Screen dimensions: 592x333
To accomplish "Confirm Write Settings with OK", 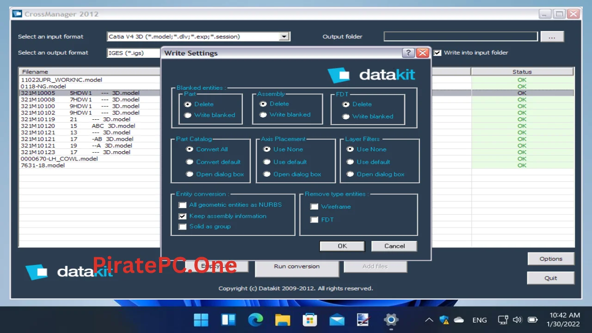I will tap(342, 246).
